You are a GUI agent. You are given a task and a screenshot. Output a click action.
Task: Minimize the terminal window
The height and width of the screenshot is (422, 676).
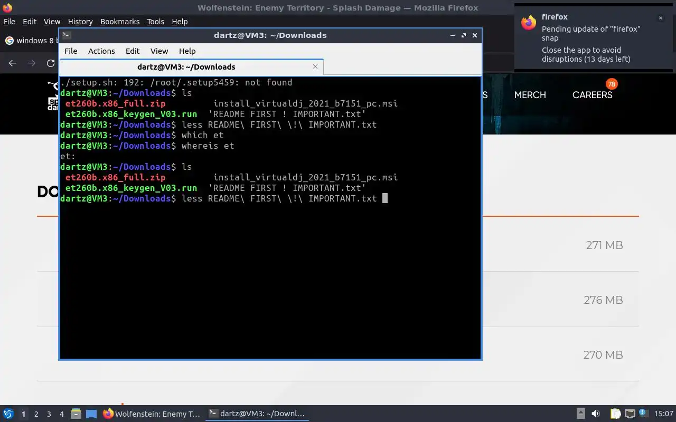(453, 35)
